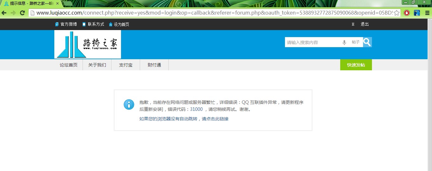Focus the 请输入搜索内容 search field
Screen dimensions: 432x171
pyautogui.click(x=313, y=42)
